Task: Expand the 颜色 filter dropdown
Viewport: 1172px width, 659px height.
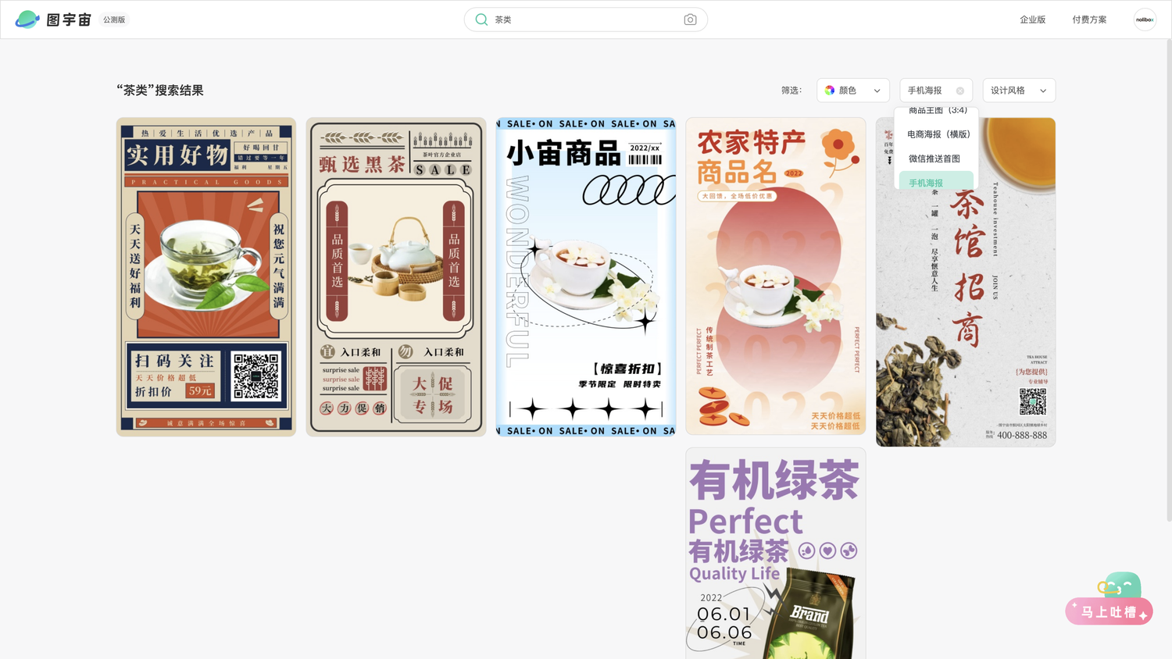Action: pyautogui.click(x=853, y=91)
